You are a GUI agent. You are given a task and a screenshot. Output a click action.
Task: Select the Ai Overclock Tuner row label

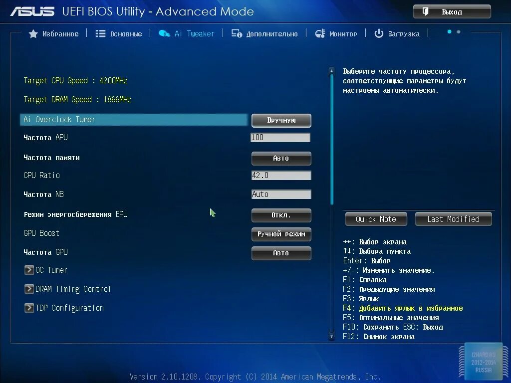(x=59, y=120)
